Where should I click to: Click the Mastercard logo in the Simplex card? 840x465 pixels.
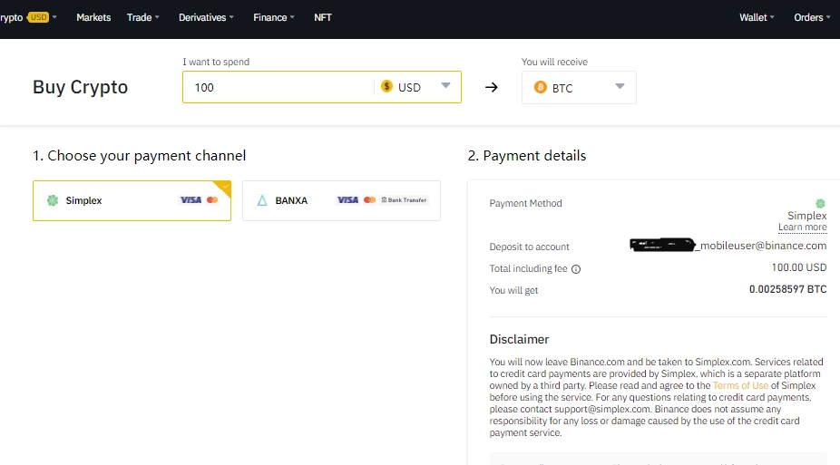coord(212,200)
